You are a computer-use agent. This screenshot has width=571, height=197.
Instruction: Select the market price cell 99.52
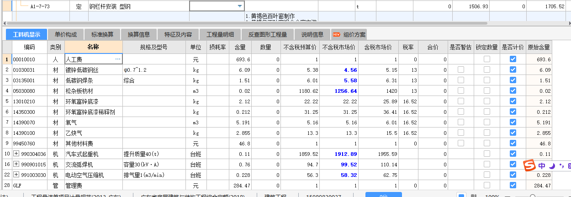pyautogui.click(x=338, y=165)
